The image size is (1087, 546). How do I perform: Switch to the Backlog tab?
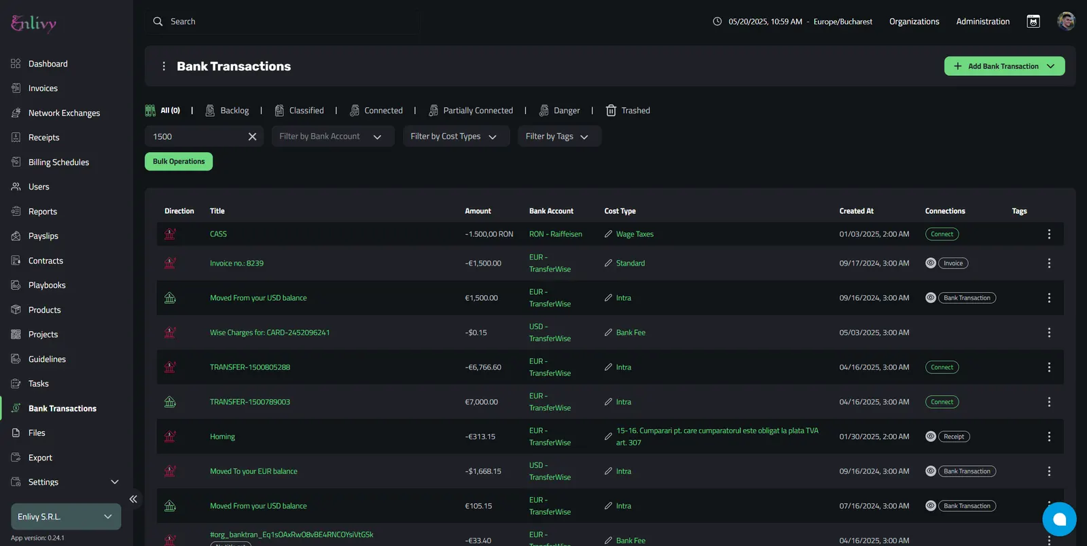[x=228, y=111]
